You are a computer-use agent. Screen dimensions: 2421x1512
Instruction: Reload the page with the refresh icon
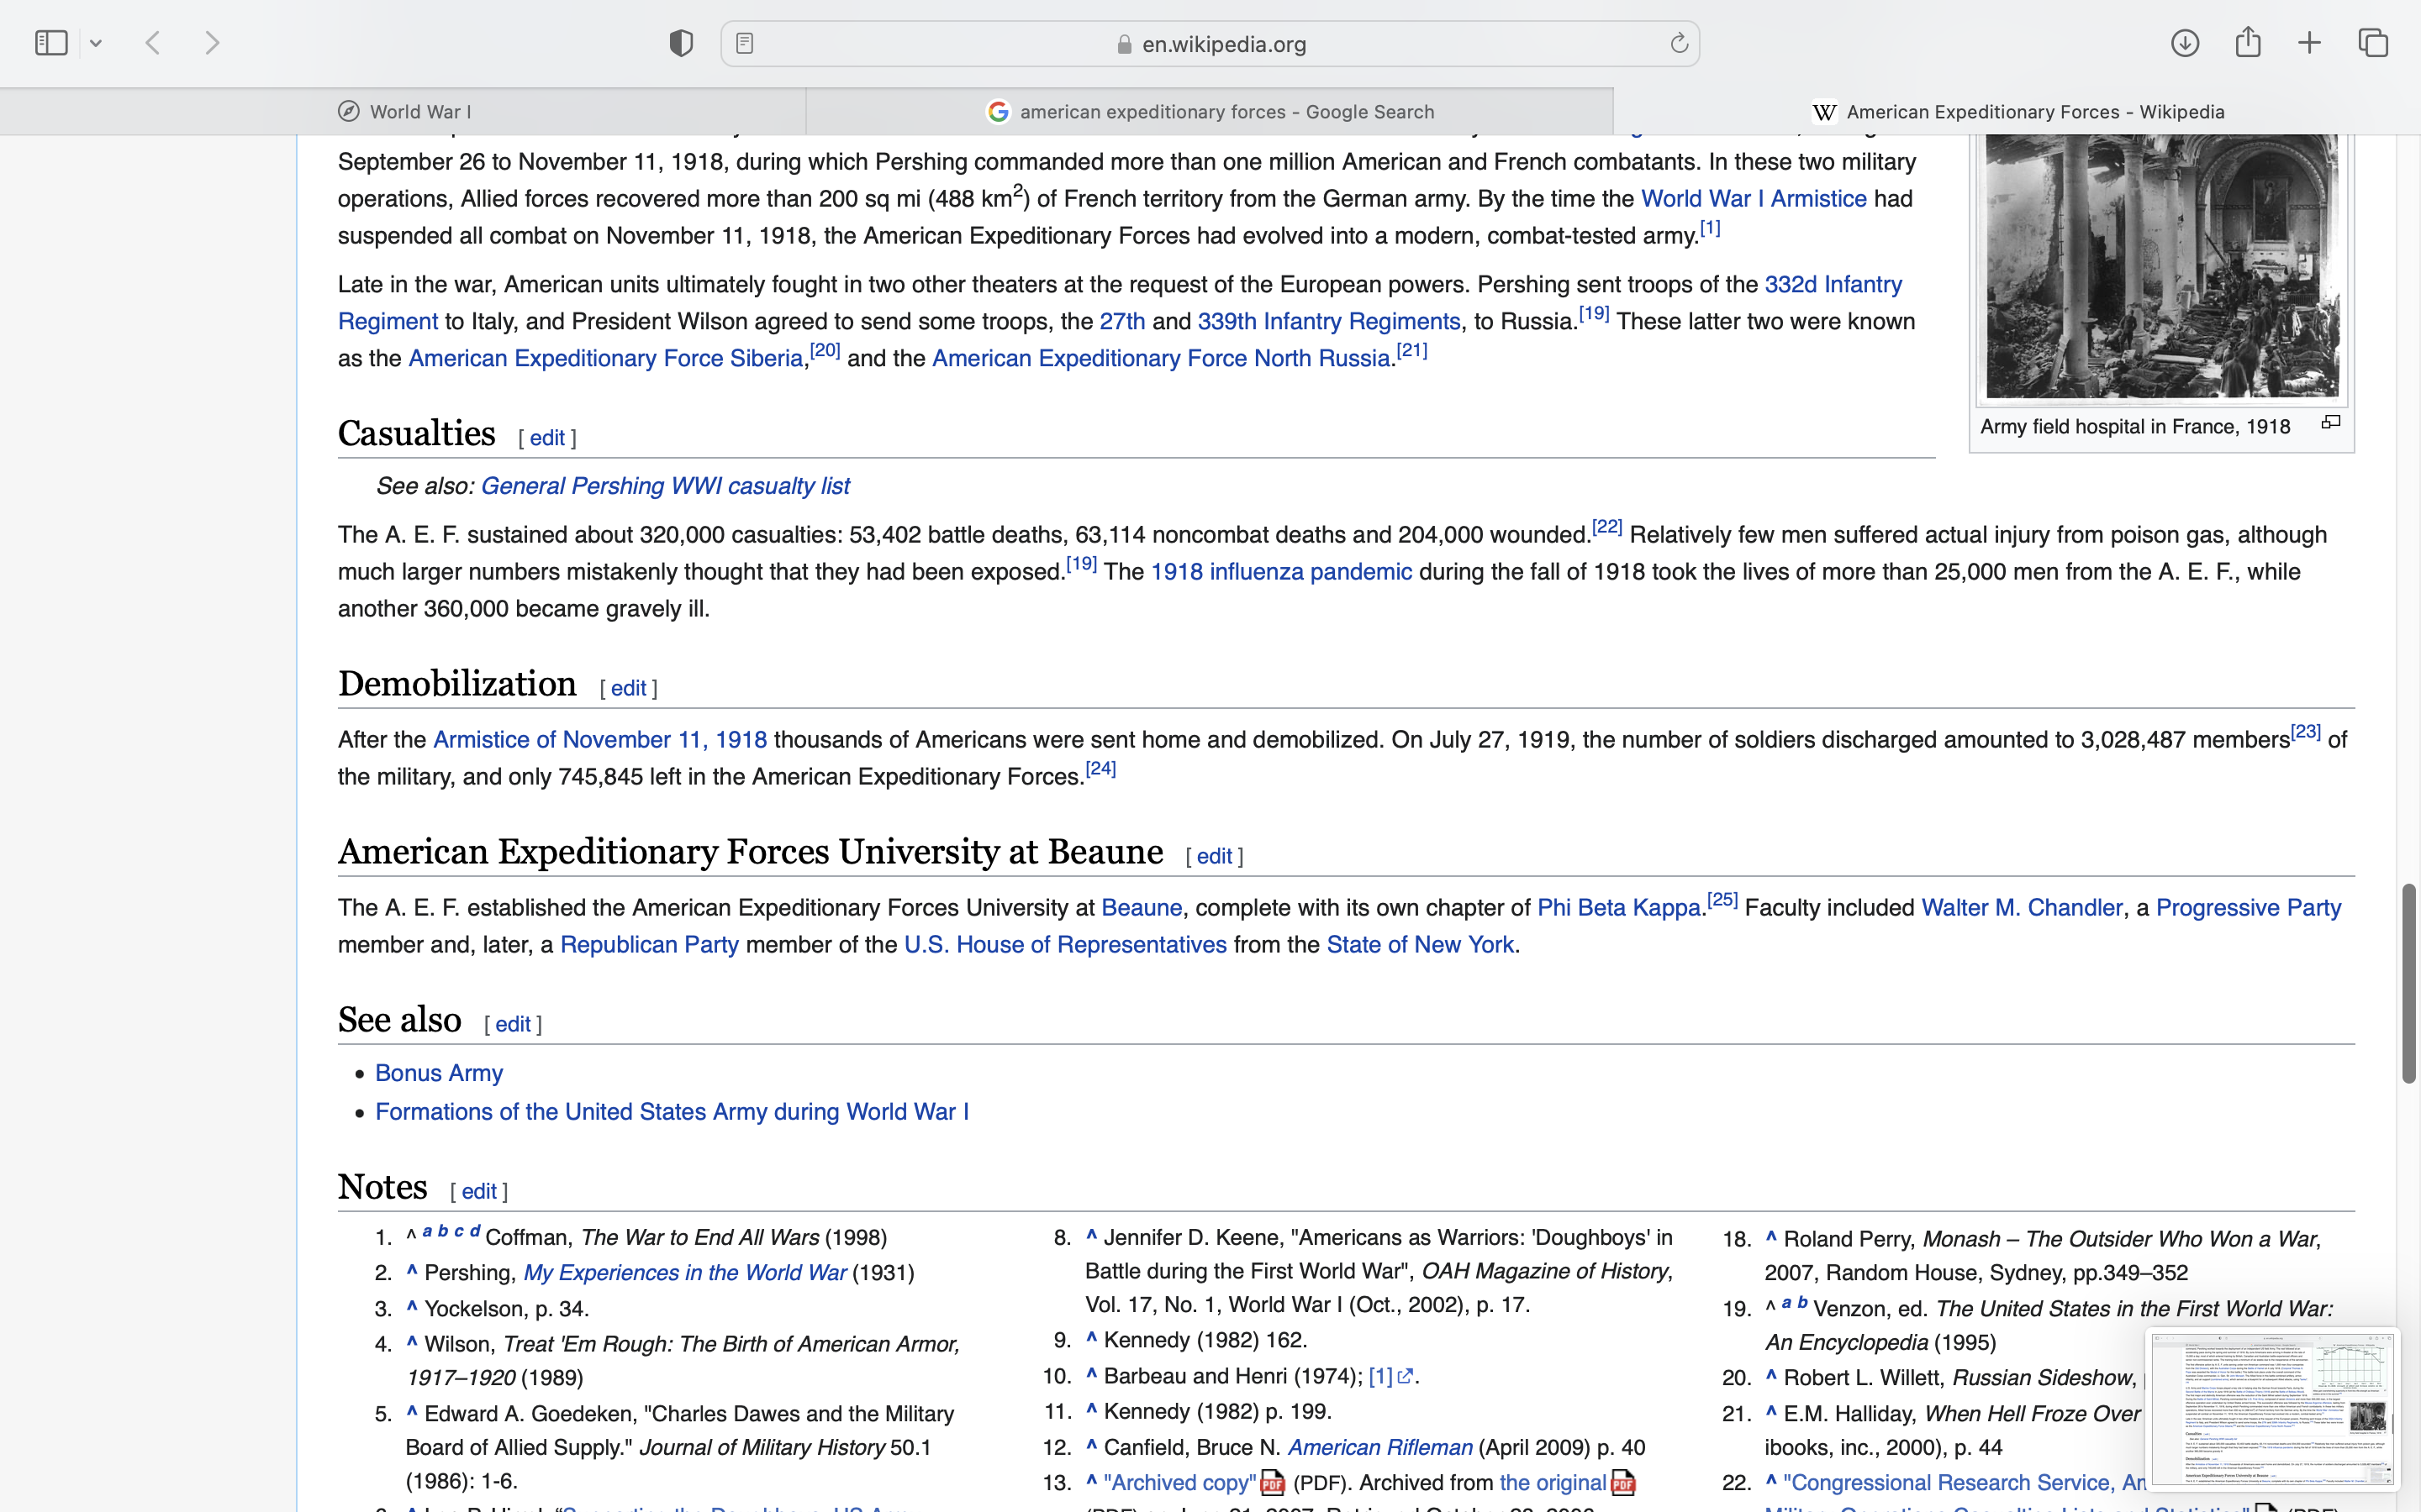pyautogui.click(x=1679, y=43)
